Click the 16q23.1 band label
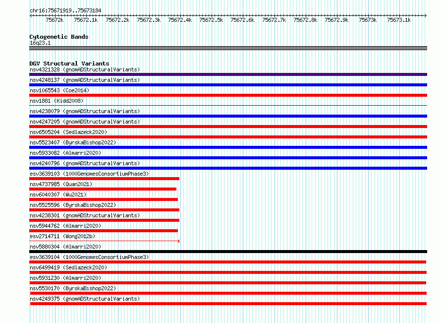Screen dimensions: 441x323 tap(40, 43)
